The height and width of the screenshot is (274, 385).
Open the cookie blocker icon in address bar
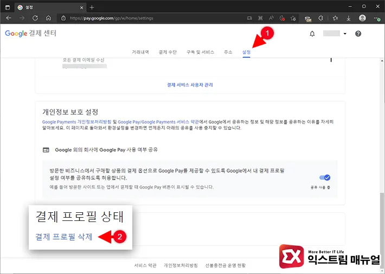[282, 18]
